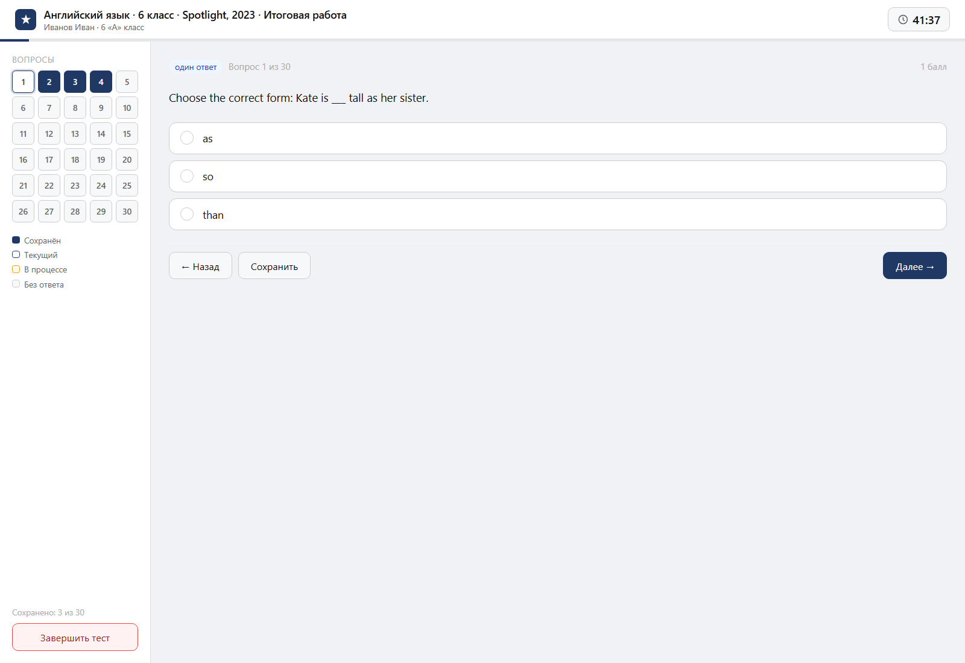Jump to question 8

click(75, 108)
